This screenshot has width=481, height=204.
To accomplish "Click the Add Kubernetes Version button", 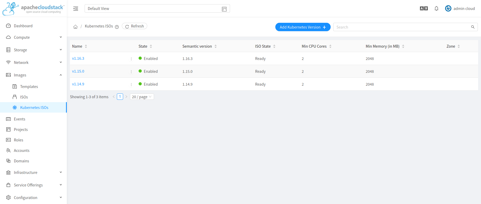I will click(x=303, y=27).
